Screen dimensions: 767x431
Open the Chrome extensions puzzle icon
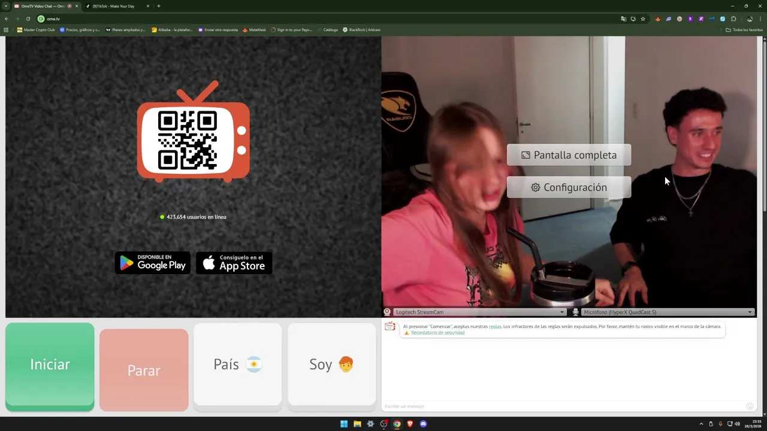point(733,19)
